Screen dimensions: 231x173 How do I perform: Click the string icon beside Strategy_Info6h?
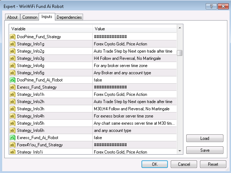click(13, 130)
